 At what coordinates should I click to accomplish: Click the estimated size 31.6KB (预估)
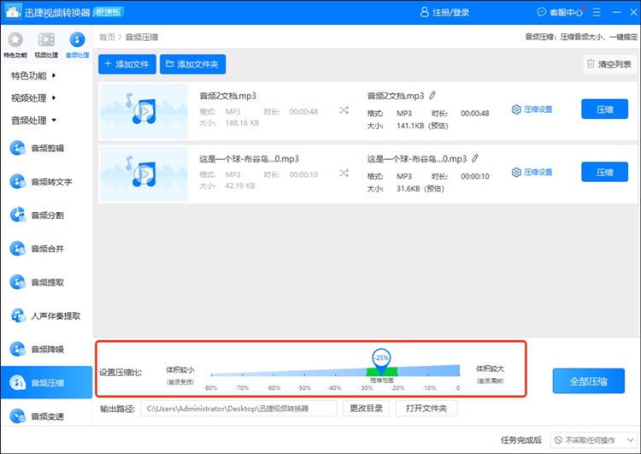click(x=420, y=189)
